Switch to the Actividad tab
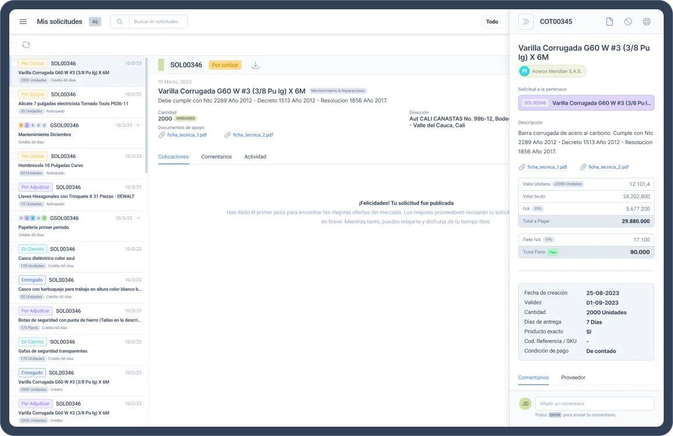The image size is (673, 436). [x=255, y=157]
